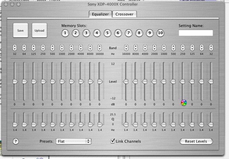Image resolution: width=229 pixels, height=159 pixels.
Task: Pick memory slot 9
Action: (150, 33)
